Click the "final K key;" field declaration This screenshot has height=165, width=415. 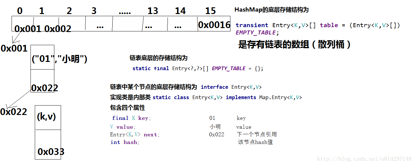(x=132, y=118)
